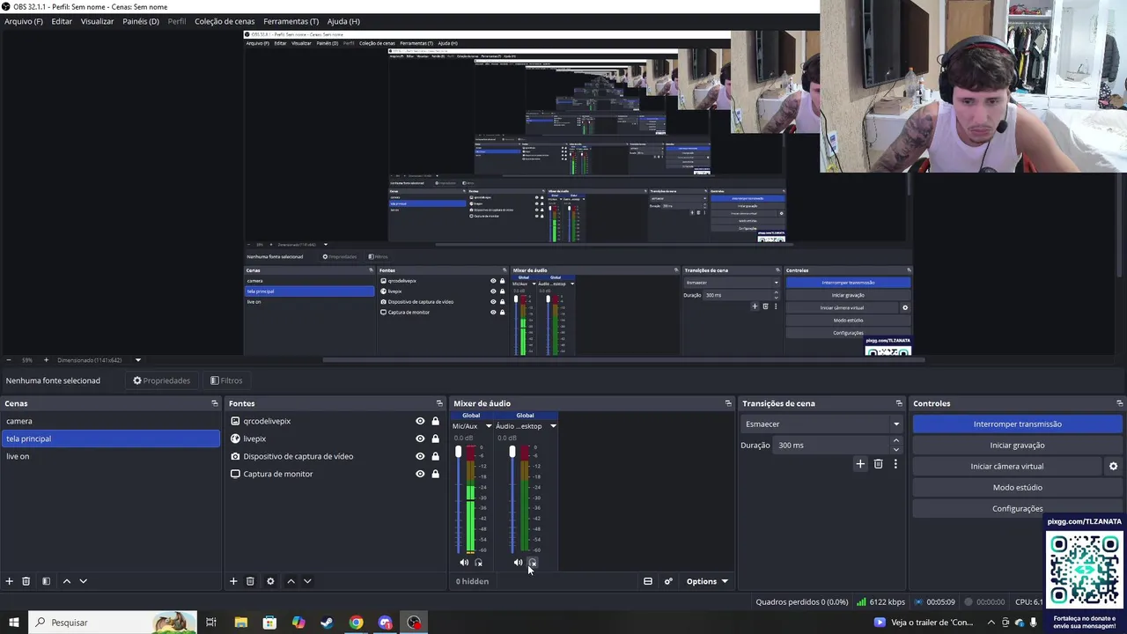Click Iniciar gravação button
Image resolution: width=1127 pixels, height=634 pixels.
1017,446
